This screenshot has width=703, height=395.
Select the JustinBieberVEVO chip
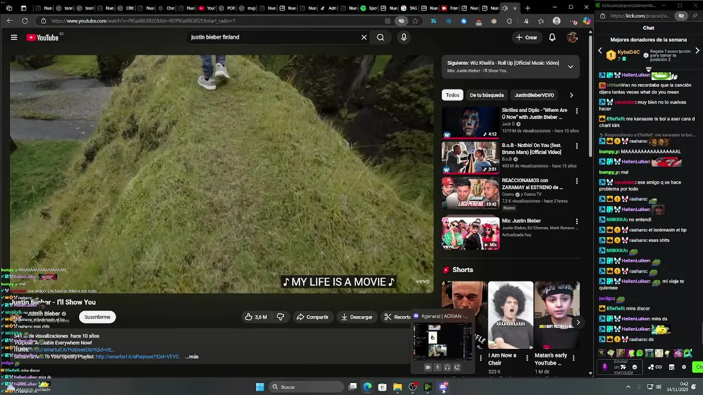tap(534, 95)
